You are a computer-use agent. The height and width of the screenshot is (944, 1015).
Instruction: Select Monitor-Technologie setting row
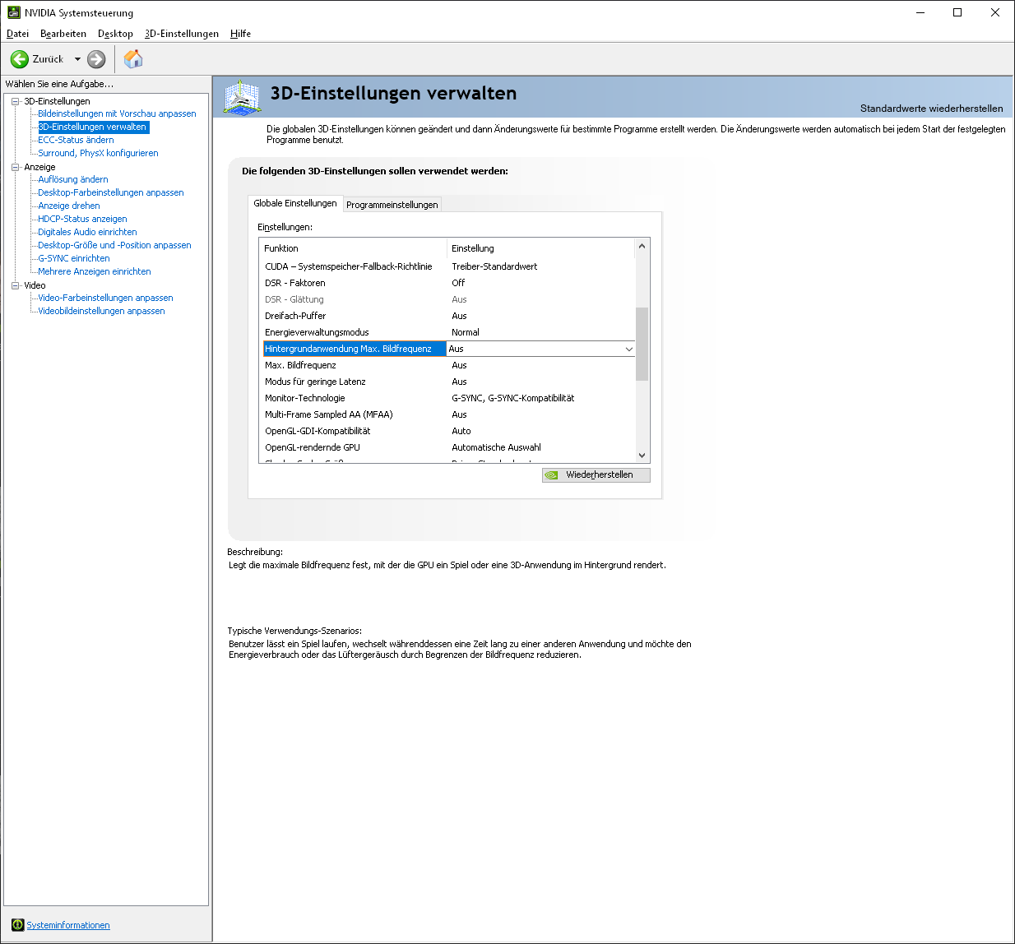point(448,398)
